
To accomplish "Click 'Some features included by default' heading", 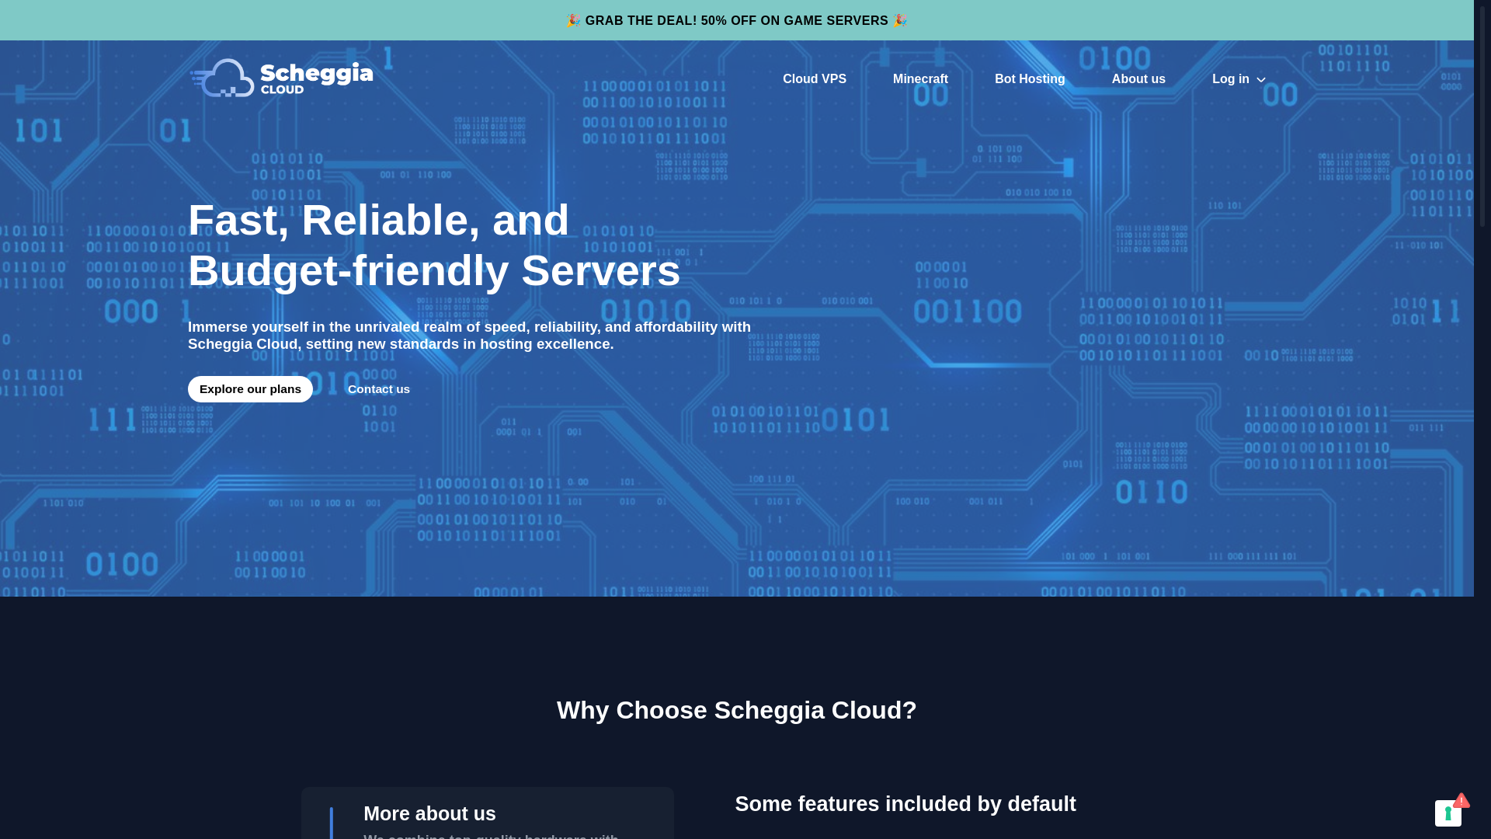I will click(x=905, y=804).
